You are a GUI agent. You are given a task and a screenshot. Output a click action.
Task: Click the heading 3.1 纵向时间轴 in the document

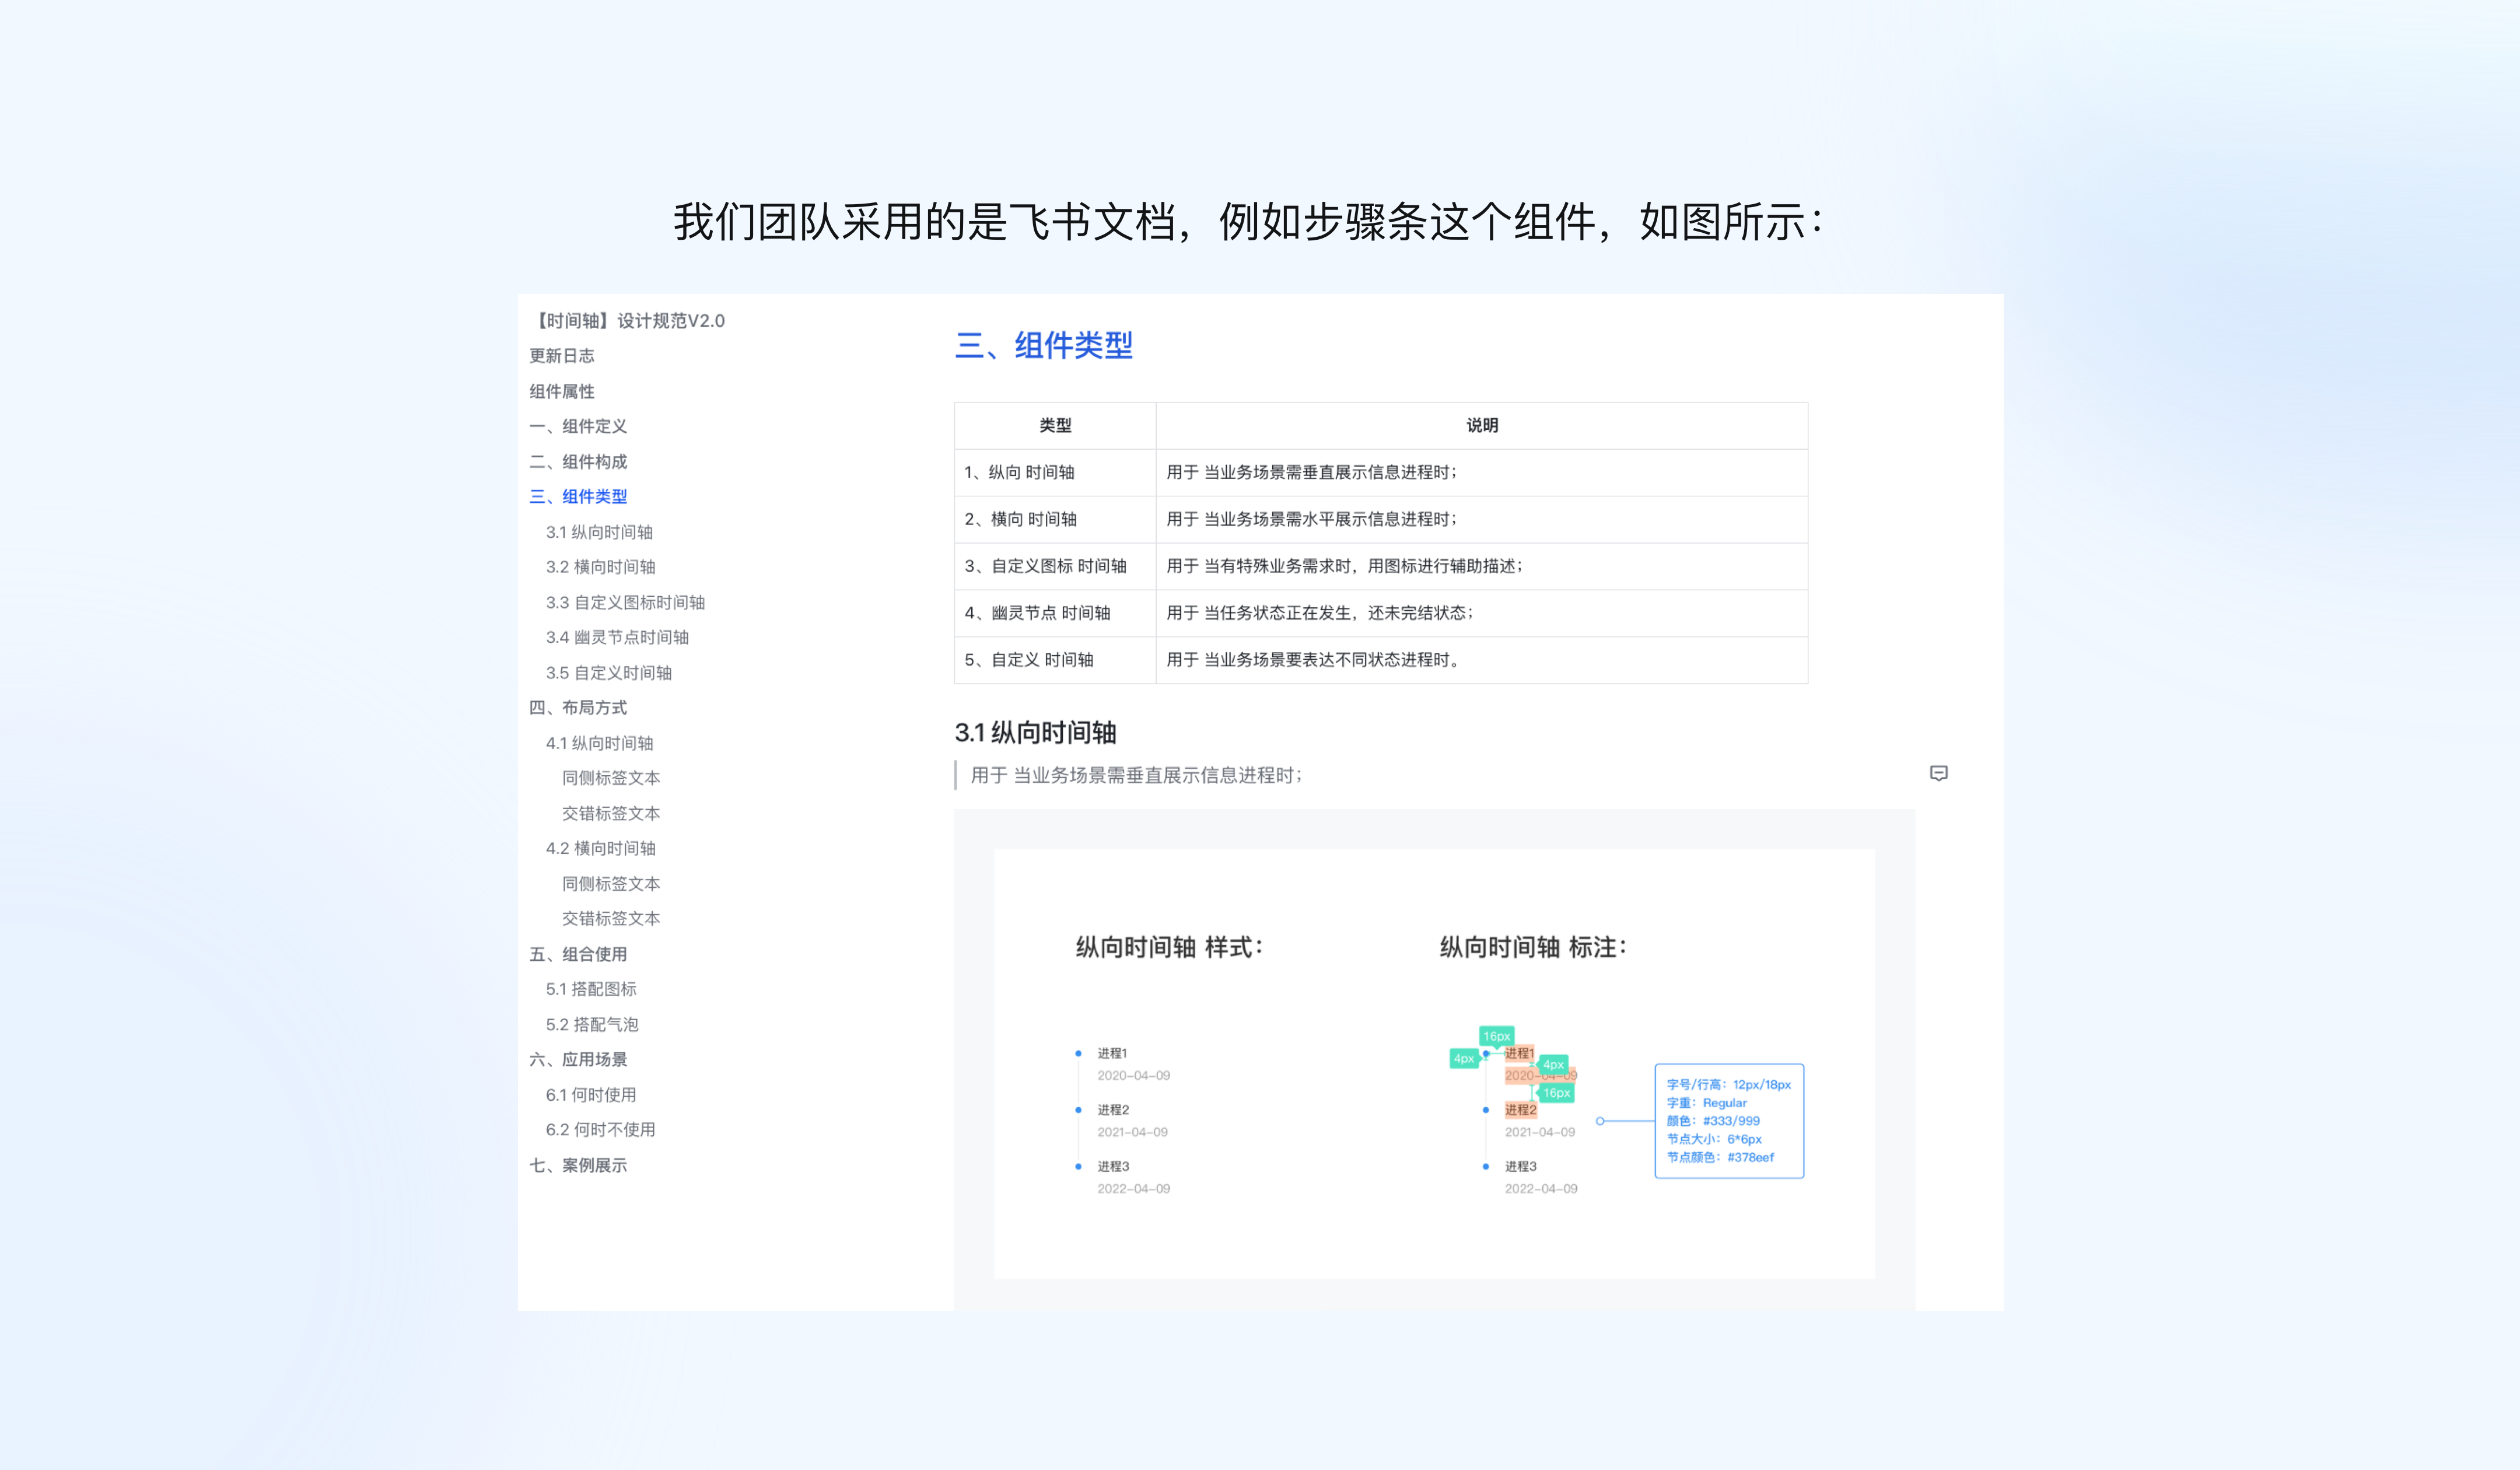click(x=1035, y=733)
